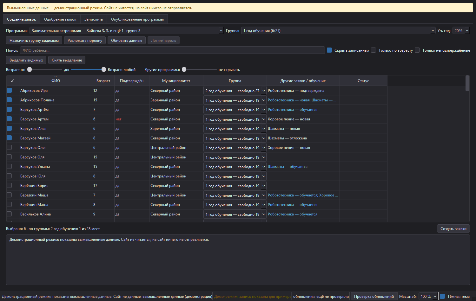Open the Зачислить tab
The height and width of the screenshot is (301, 476).
(x=94, y=19)
